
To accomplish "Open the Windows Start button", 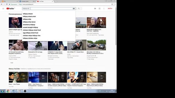I will (2, 91).
